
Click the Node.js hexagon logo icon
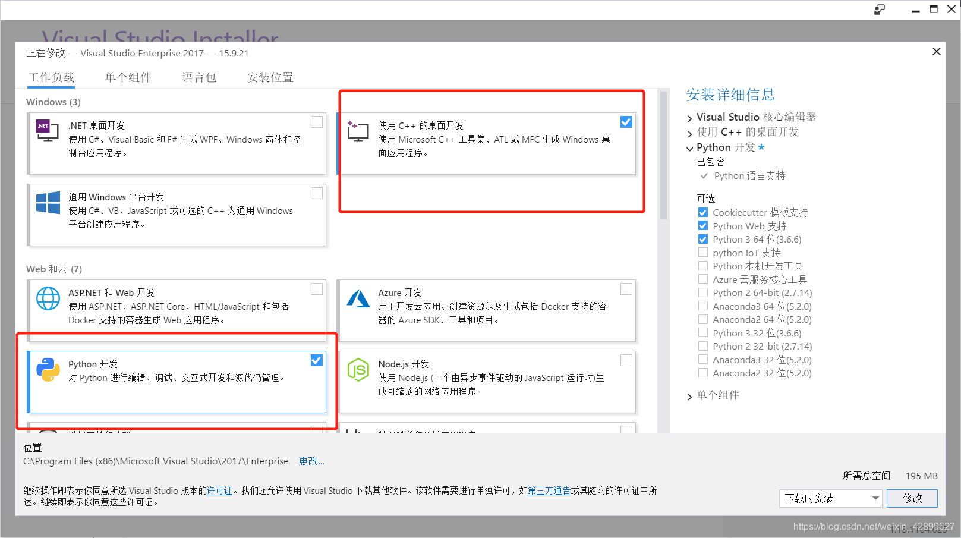(x=358, y=370)
